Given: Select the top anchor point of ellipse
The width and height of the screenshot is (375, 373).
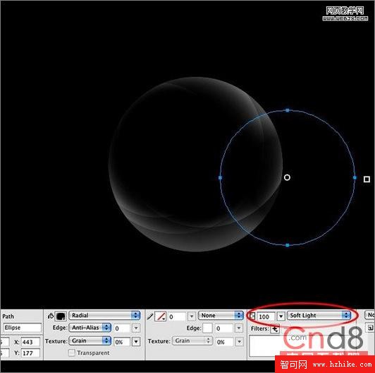Looking at the screenshot, I should coord(288,110).
